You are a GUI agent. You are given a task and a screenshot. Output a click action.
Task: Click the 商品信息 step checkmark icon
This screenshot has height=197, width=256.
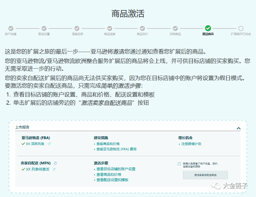click(x=110, y=29)
